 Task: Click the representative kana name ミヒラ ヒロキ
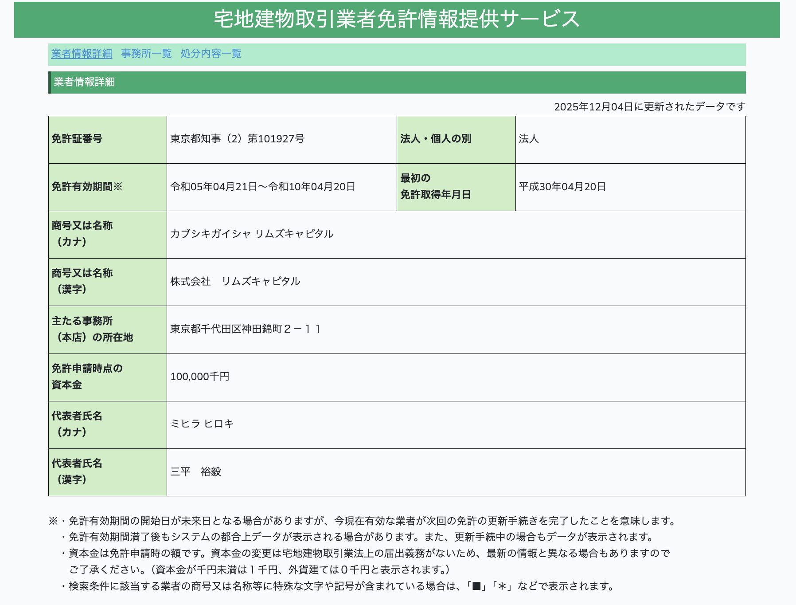tap(202, 424)
